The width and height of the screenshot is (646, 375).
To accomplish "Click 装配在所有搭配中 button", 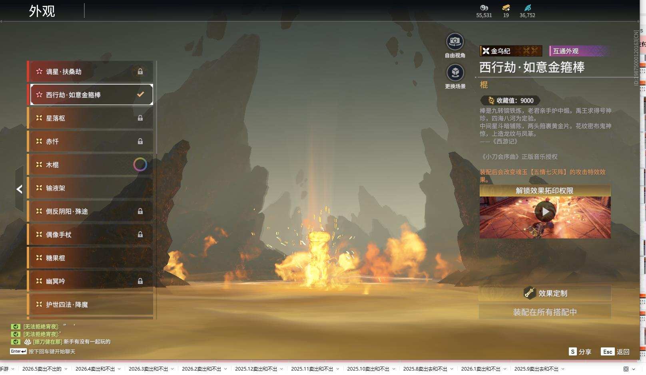I will tap(545, 312).
